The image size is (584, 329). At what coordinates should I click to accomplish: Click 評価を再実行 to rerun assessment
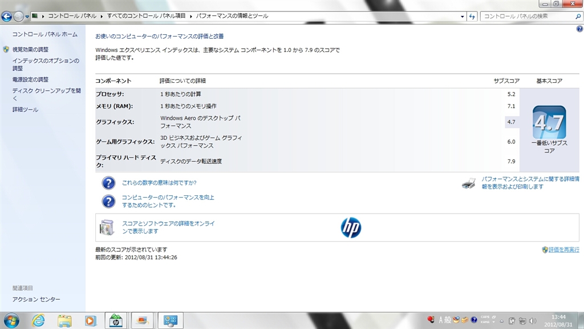click(x=564, y=250)
